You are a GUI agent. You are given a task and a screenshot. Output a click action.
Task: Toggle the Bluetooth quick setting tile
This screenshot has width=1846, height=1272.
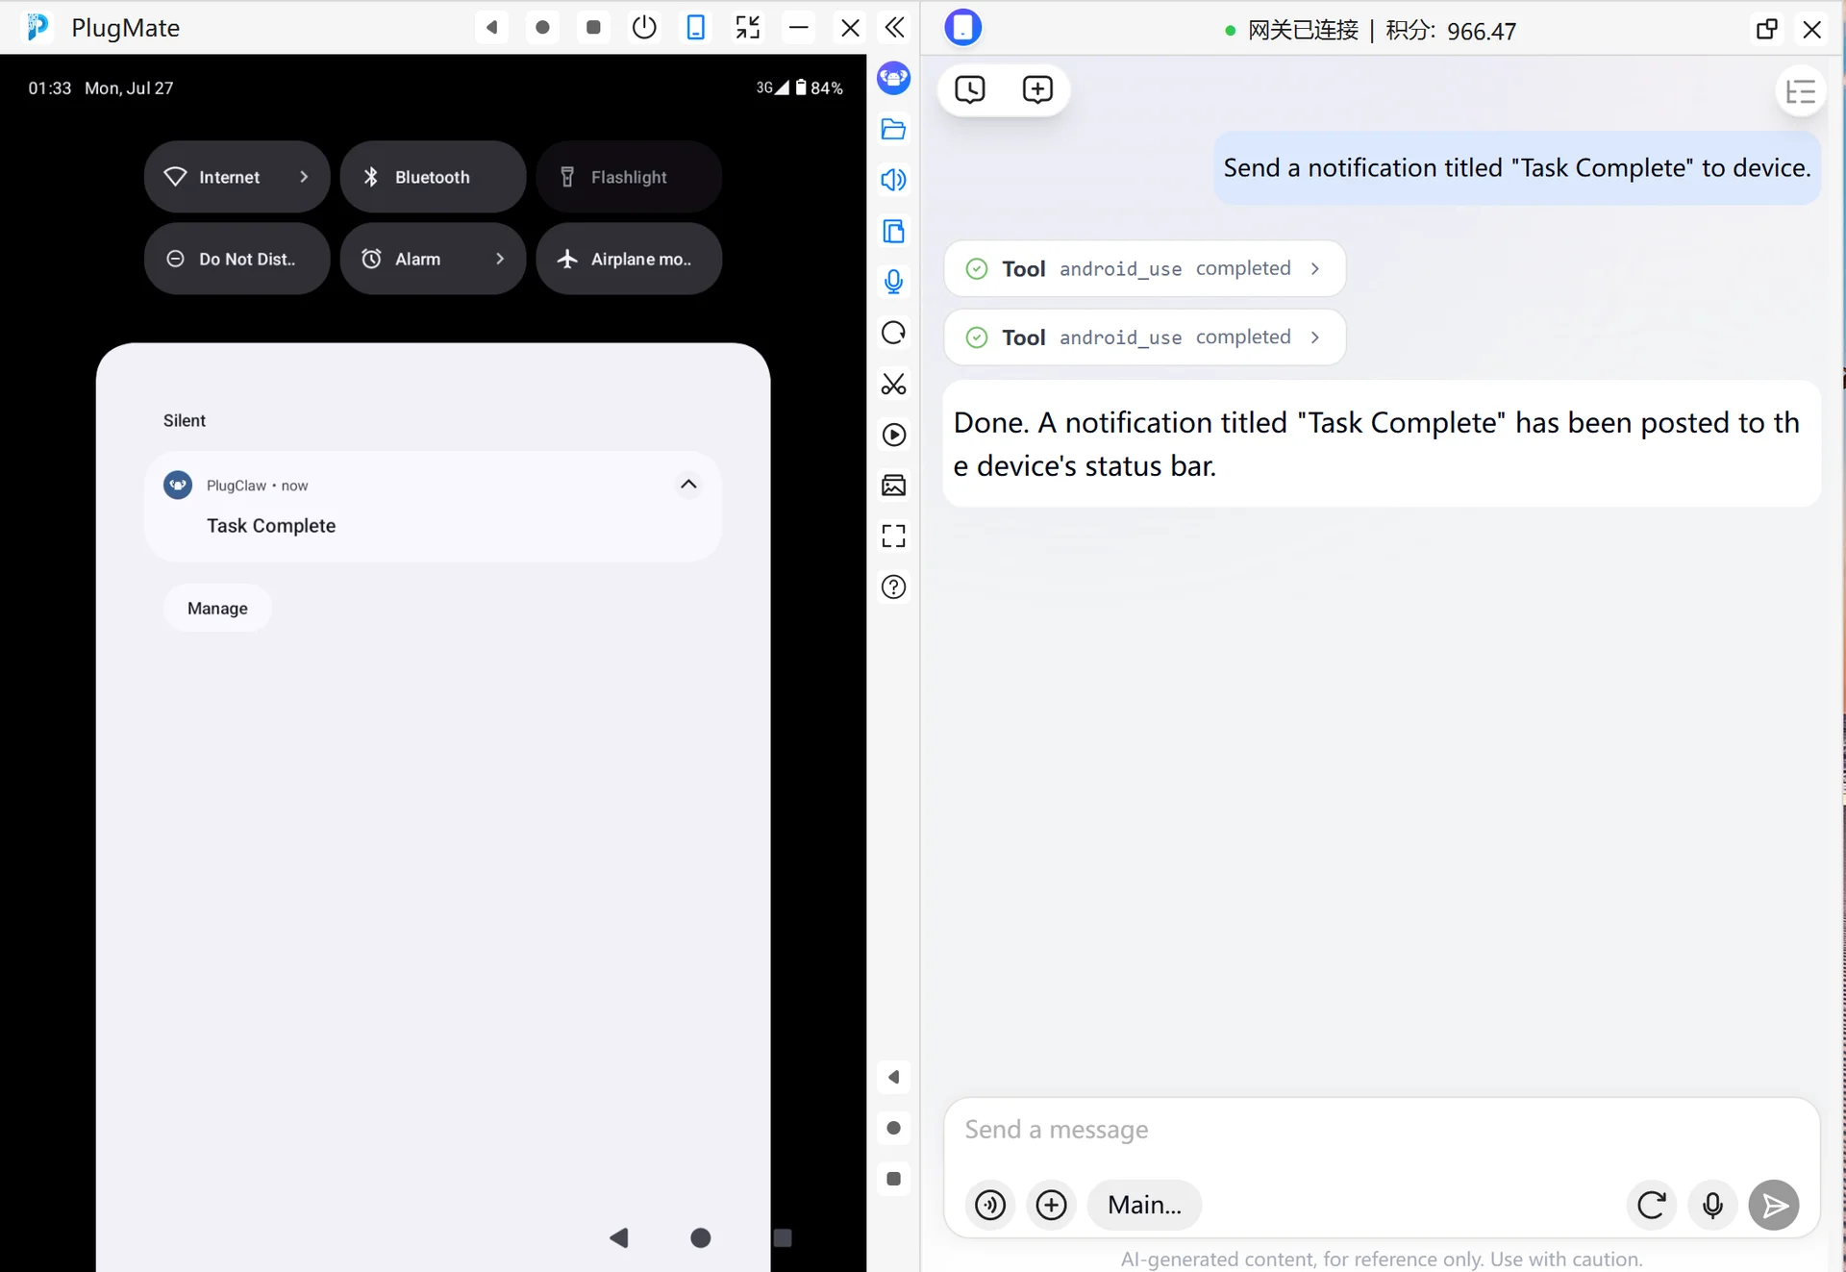coord(433,177)
